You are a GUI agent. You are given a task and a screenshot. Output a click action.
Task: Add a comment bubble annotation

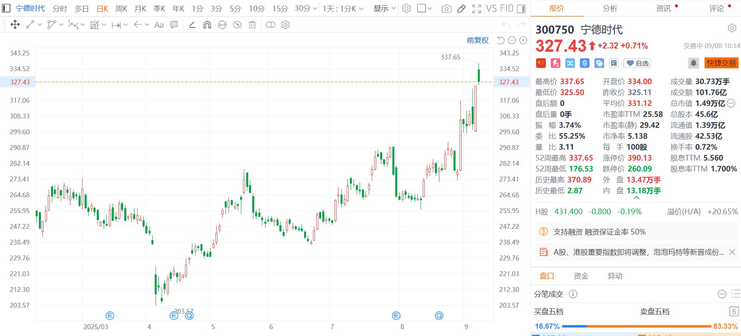pos(174,25)
